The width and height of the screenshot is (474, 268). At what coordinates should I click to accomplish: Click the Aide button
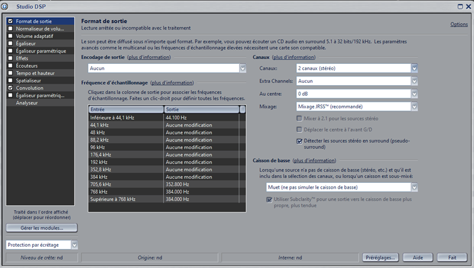(x=418, y=257)
